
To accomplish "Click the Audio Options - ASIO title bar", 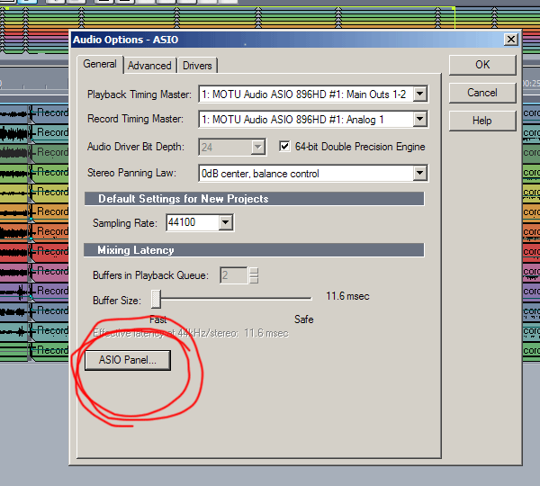I will point(270,40).
